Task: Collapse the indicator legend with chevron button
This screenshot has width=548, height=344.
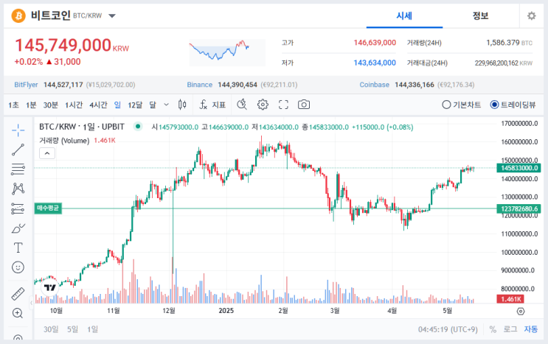Action: click(x=47, y=153)
